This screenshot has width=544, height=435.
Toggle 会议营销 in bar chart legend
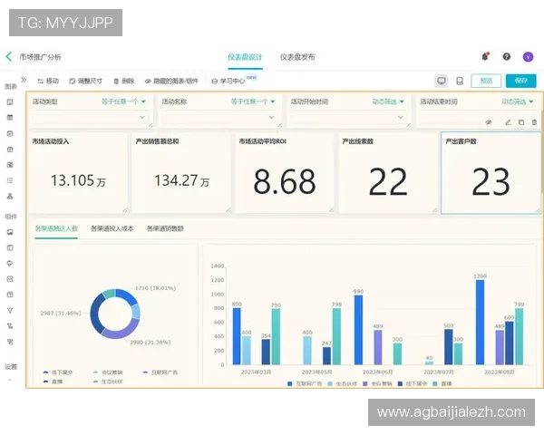(x=377, y=383)
